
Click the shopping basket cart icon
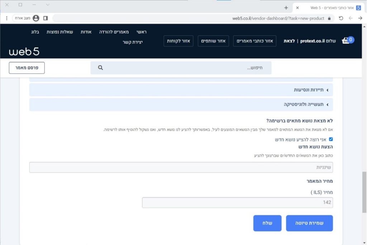tap(346, 41)
